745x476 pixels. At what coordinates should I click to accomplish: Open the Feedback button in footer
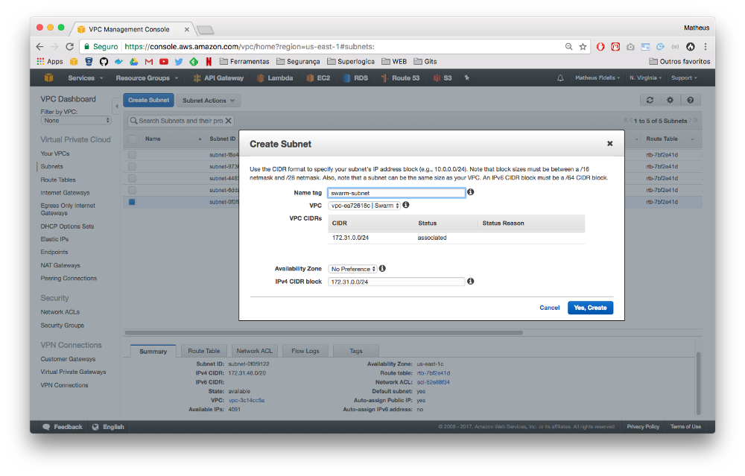(x=63, y=427)
